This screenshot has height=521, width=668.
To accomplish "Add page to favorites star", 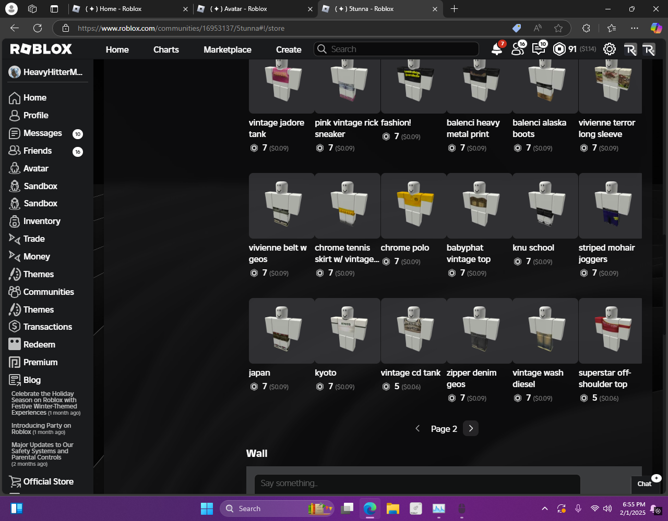I will point(558,28).
